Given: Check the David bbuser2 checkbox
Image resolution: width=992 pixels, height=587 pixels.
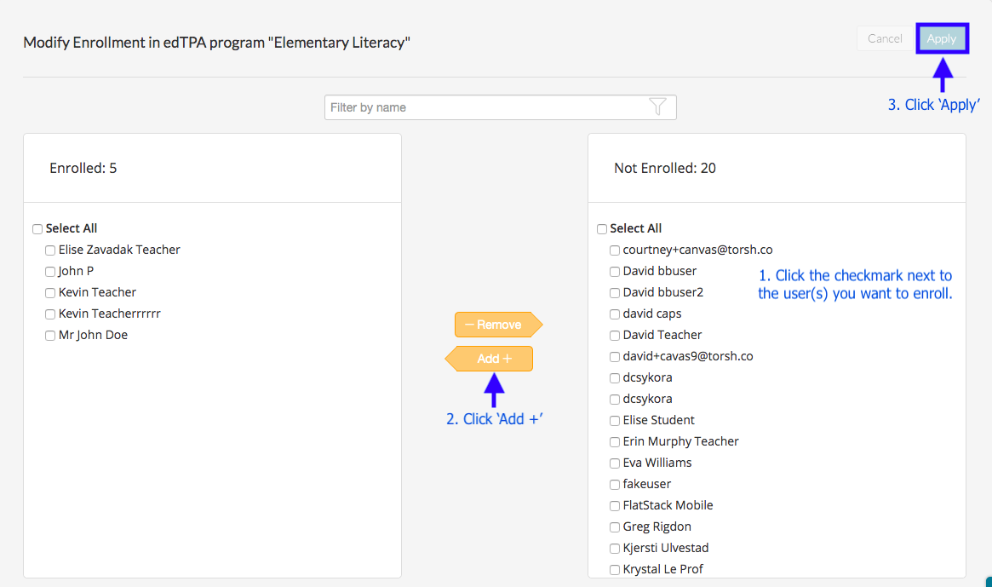Looking at the screenshot, I should click(615, 293).
